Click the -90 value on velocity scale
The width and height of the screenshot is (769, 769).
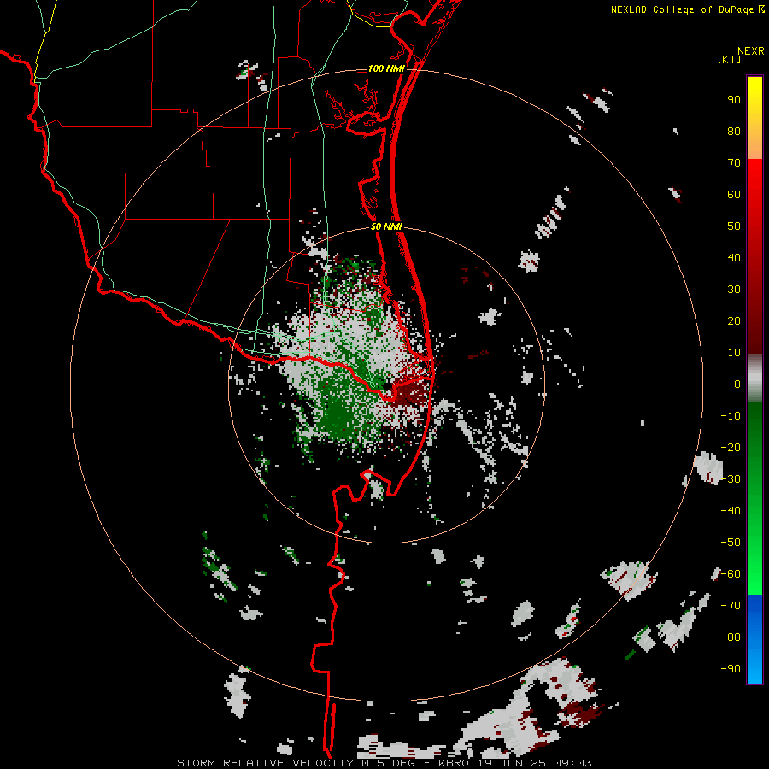pyautogui.click(x=731, y=669)
